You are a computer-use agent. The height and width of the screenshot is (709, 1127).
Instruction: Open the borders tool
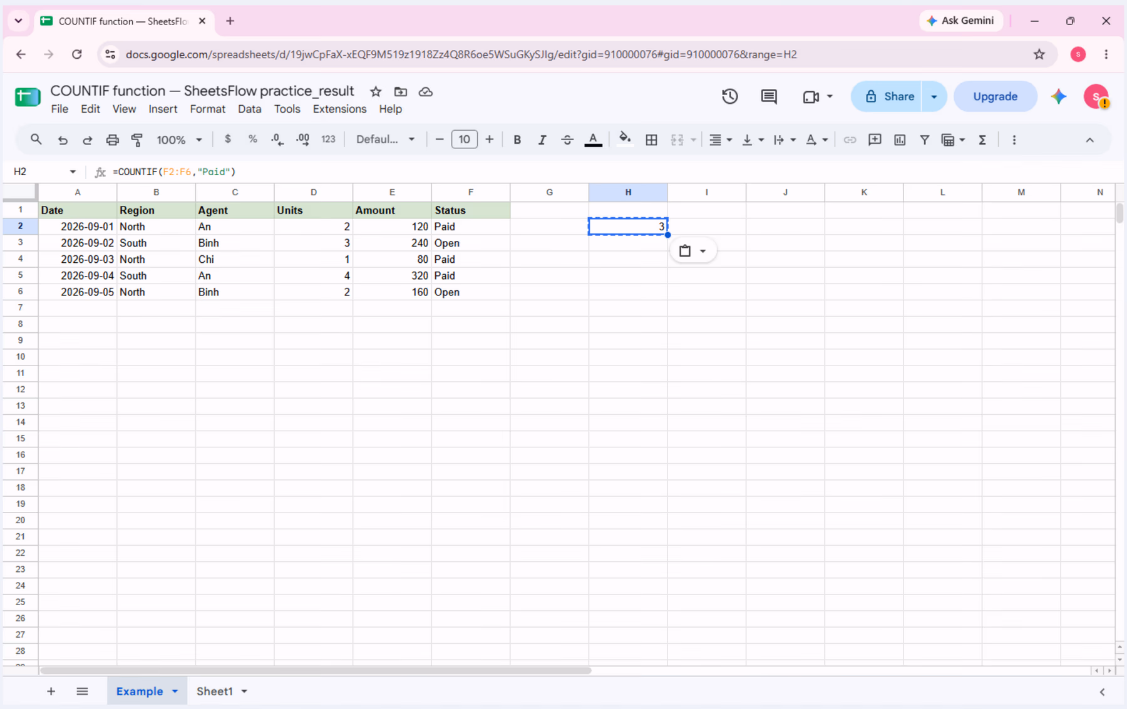pos(651,140)
